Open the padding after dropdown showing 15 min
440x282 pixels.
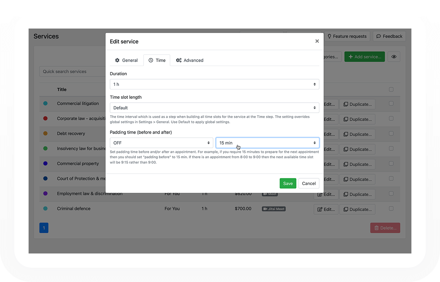(267, 143)
